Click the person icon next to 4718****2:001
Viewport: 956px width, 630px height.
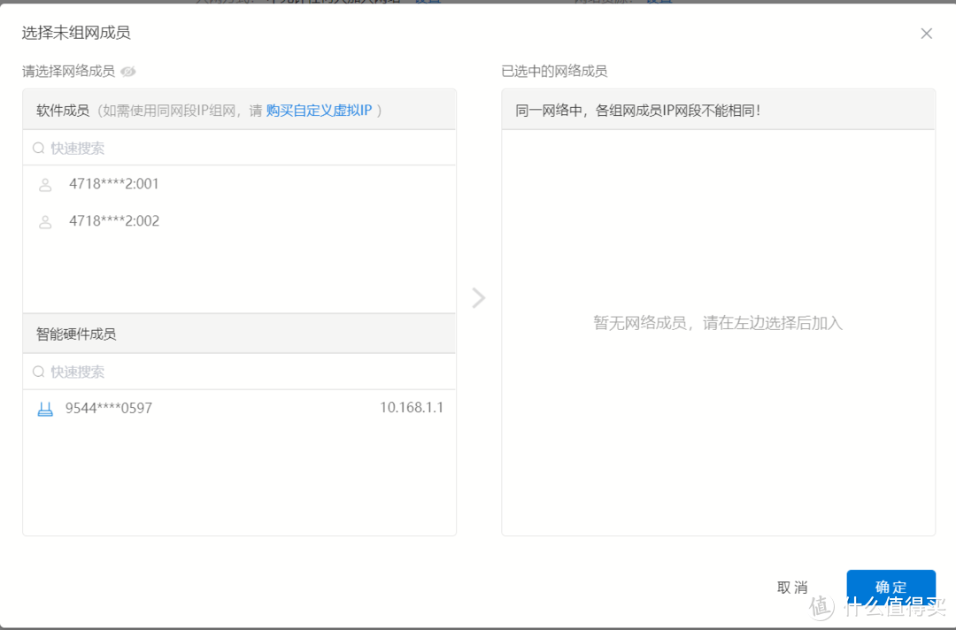click(x=45, y=184)
